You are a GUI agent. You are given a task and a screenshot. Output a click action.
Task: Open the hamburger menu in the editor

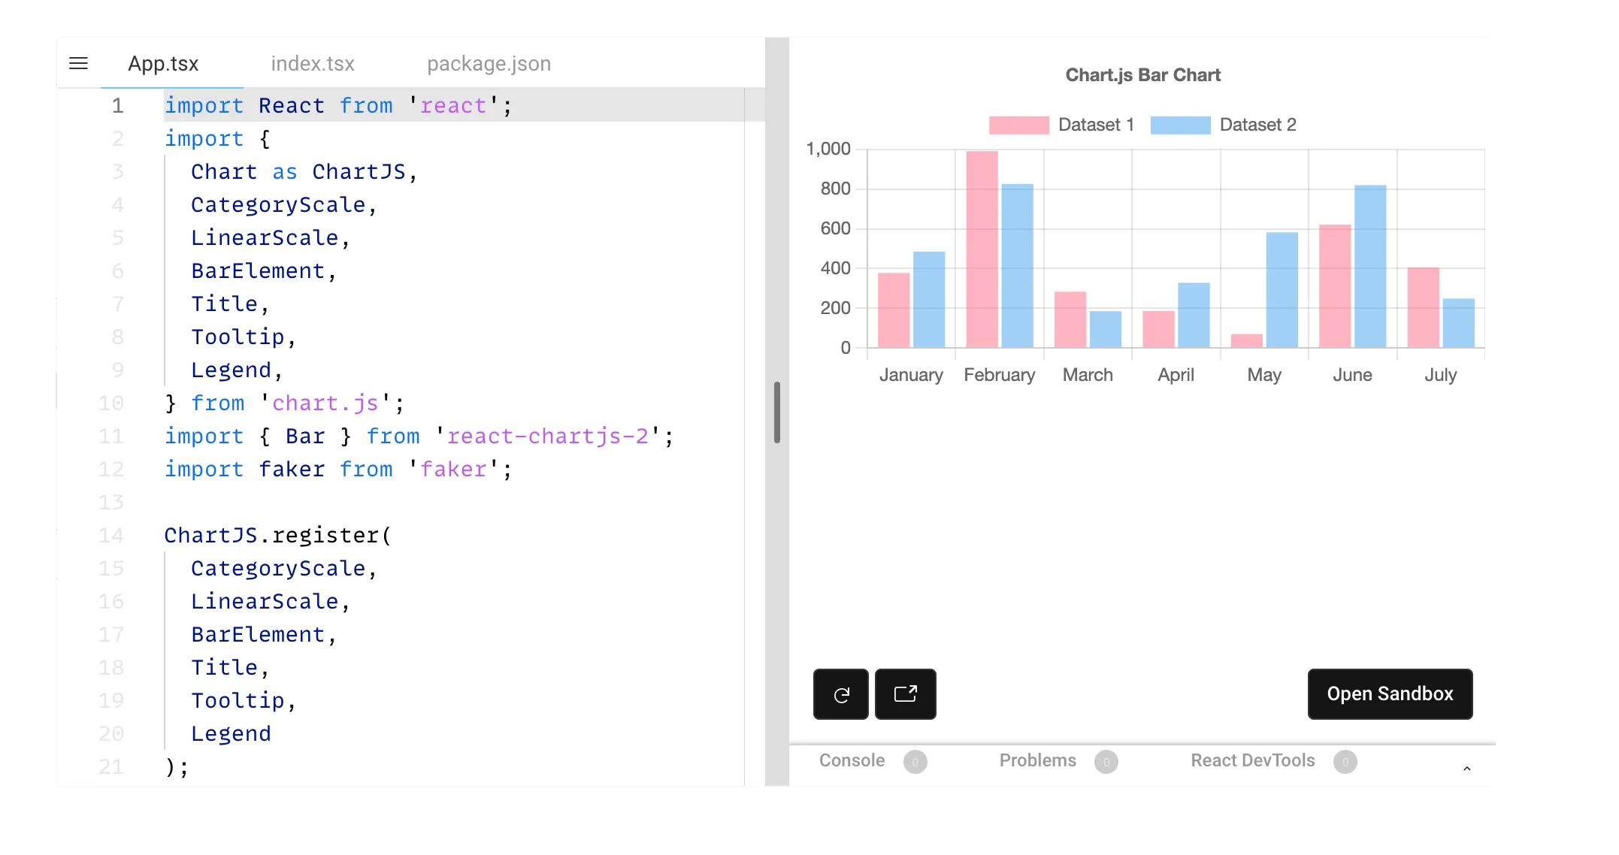click(78, 63)
